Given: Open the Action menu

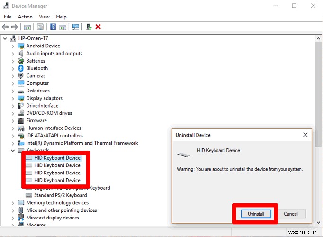Looking at the screenshot, I should (x=25, y=17).
